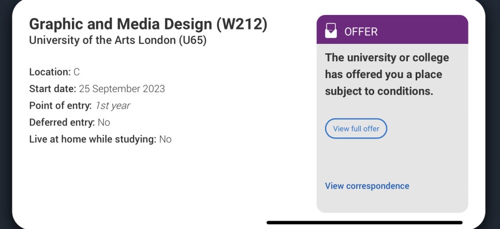
Task: Click the Point of entry 1st year value
Action: coord(112,105)
